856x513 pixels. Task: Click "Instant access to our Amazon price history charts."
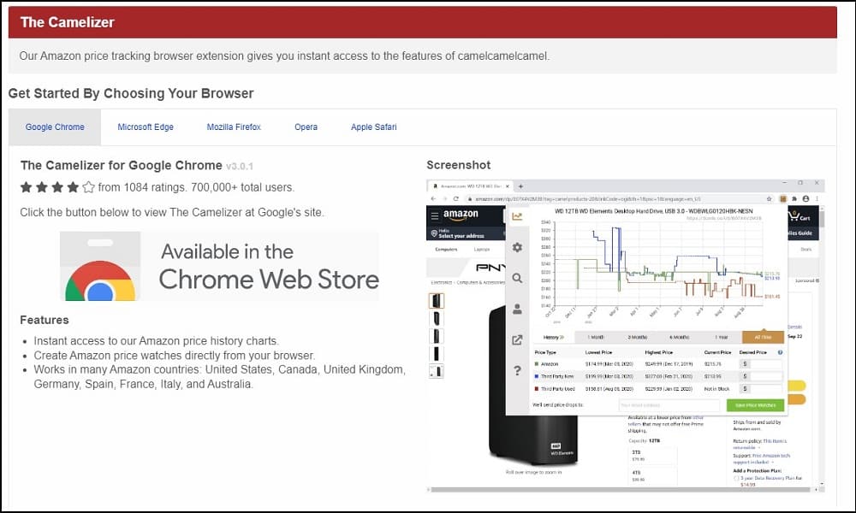pyautogui.click(x=156, y=341)
